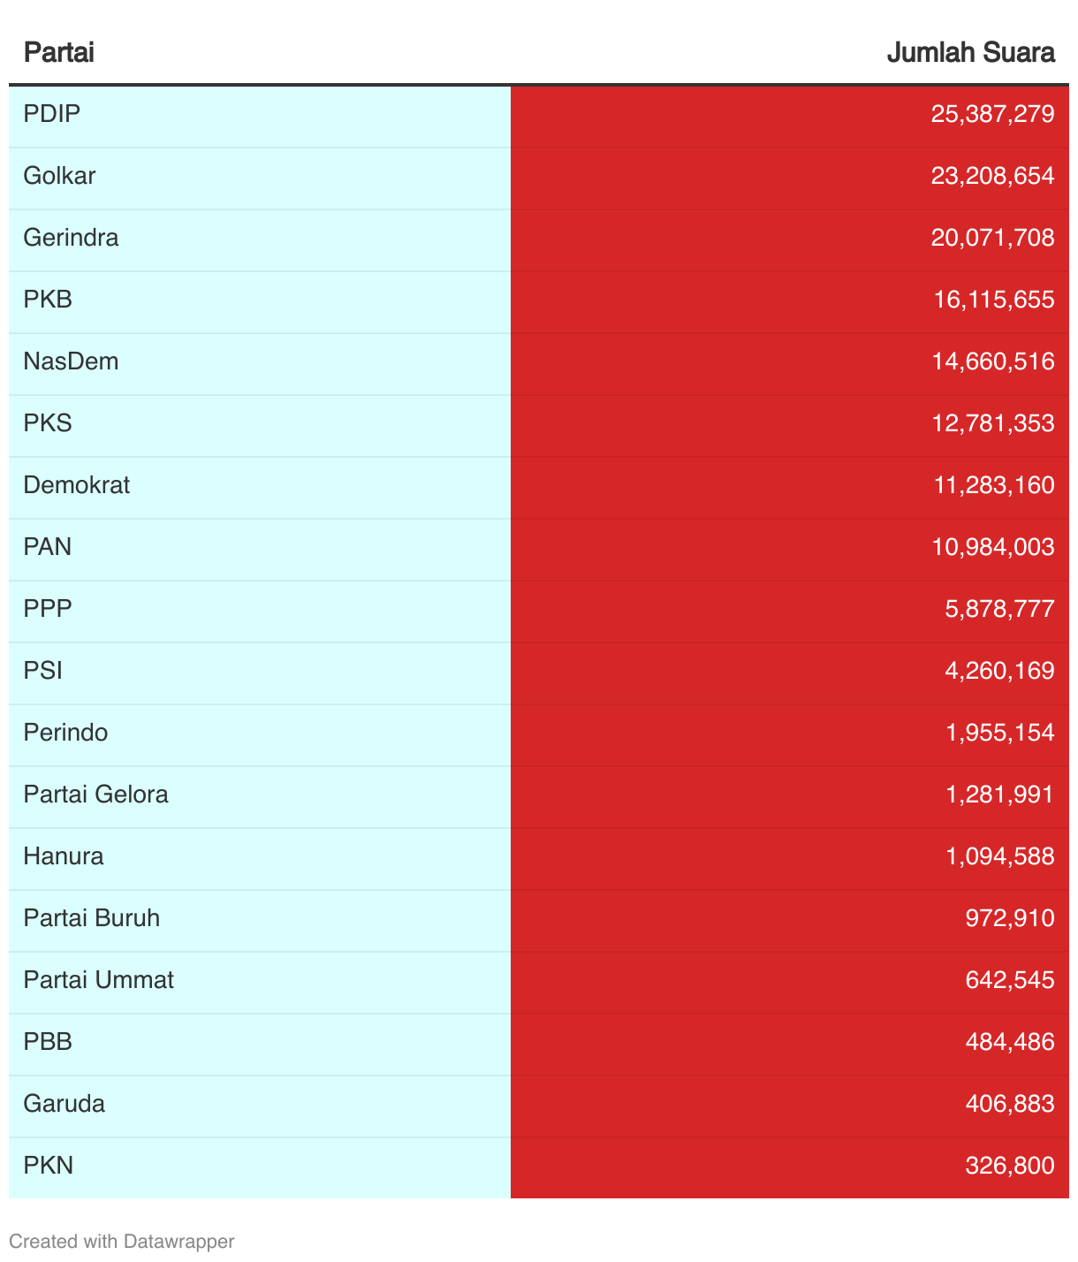Click PAN vote count 10,984,003
This screenshot has width=1078, height=1262.
click(x=993, y=547)
